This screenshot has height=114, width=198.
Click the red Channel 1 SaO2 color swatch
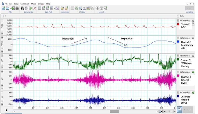178,24
